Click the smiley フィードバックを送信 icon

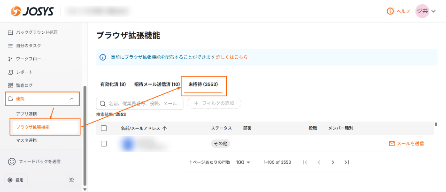pos(12,161)
